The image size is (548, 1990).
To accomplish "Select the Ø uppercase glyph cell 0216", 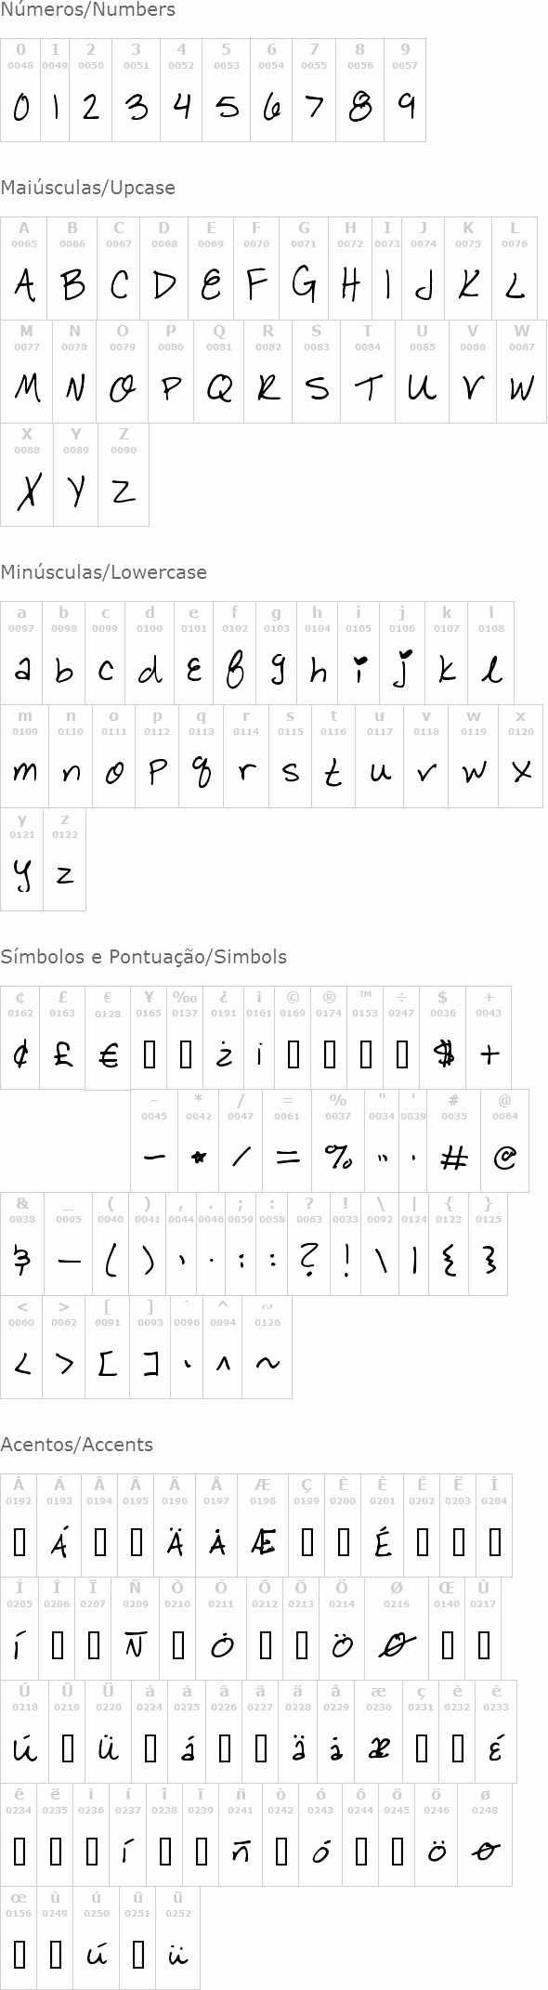I will coord(397,1629).
